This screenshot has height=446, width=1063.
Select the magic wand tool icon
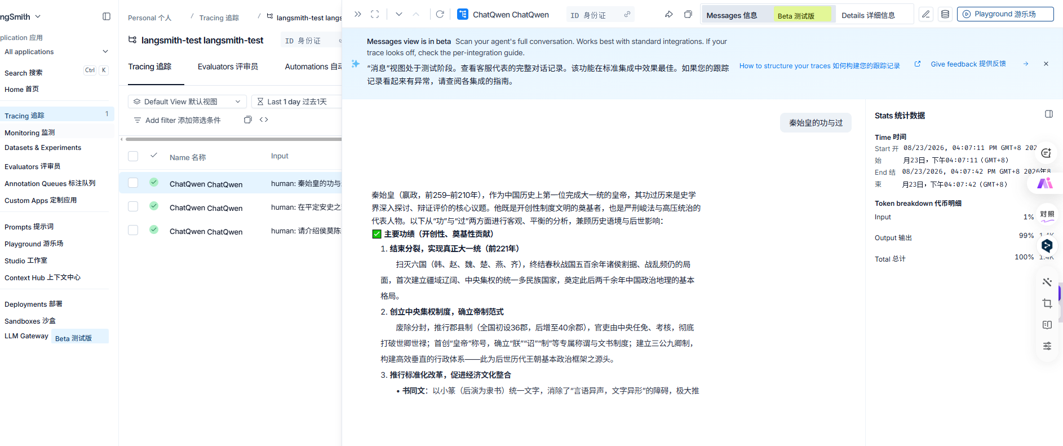pyautogui.click(x=1047, y=282)
